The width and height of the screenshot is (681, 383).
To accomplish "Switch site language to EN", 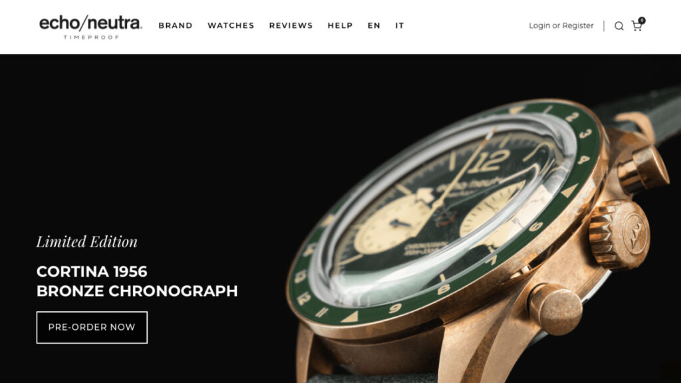I will tap(374, 26).
